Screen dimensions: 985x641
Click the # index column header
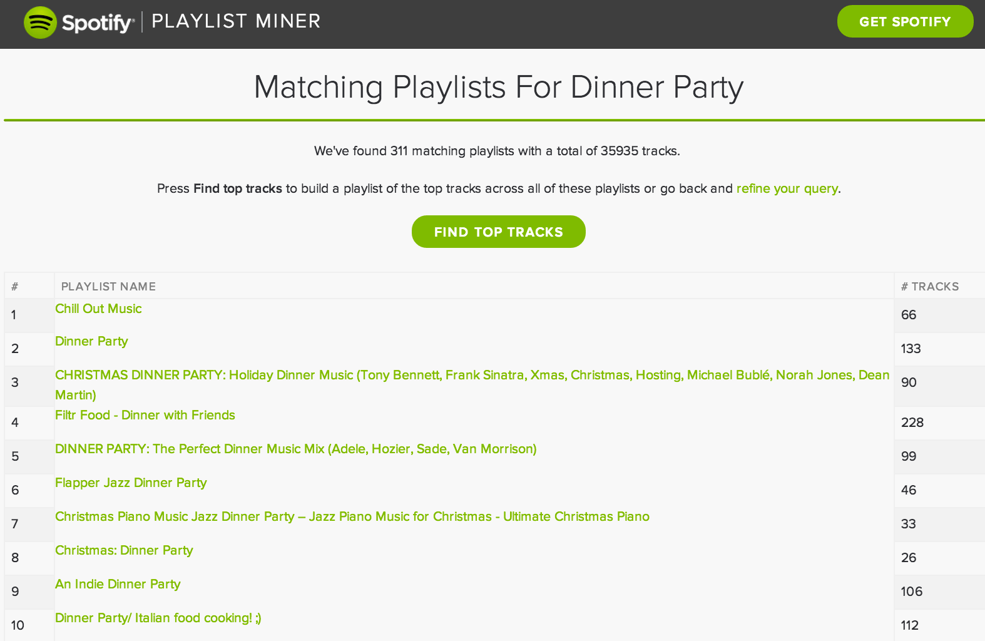pyautogui.click(x=15, y=287)
